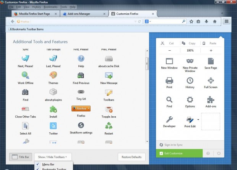The height and width of the screenshot is (170, 237).
Task: Open the Edit menu
Action: 18,7
